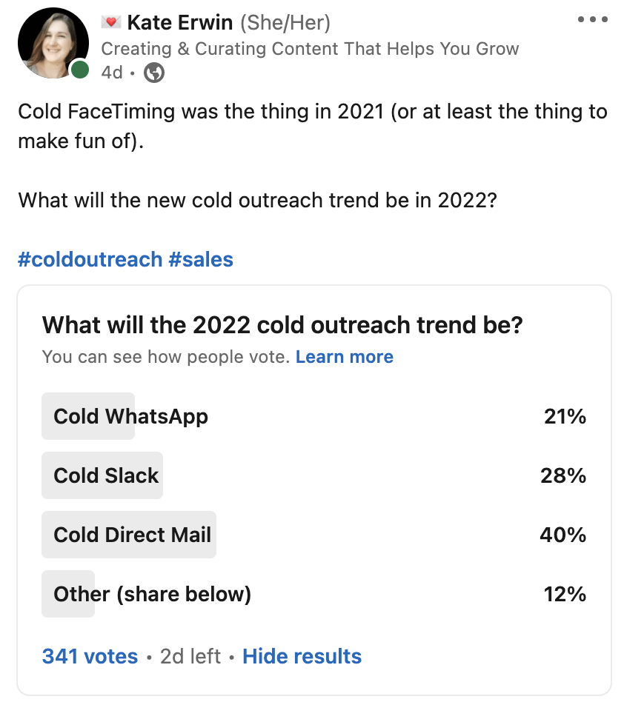Screen dimensions: 627x702
Task: Select the Cold WhatsApp poll option
Action: 130,416
